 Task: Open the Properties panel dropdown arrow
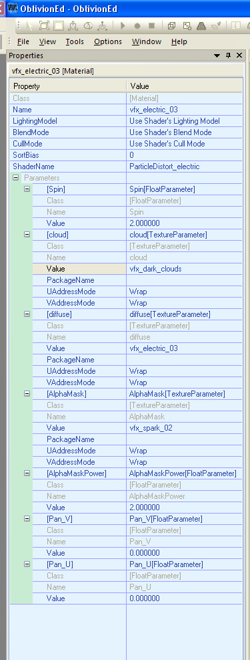coord(217,56)
